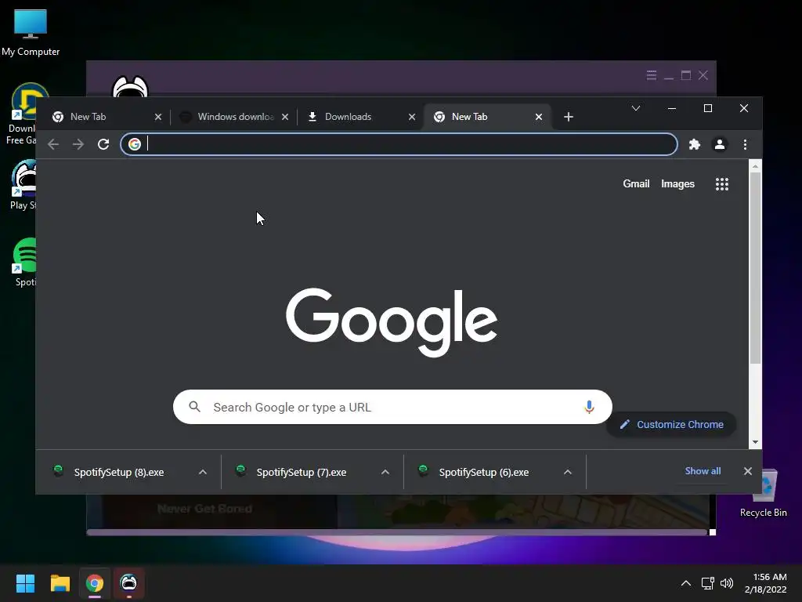Click the Chrome forward arrow
Image resolution: width=802 pixels, height=602 pixels.
point(78,144)
